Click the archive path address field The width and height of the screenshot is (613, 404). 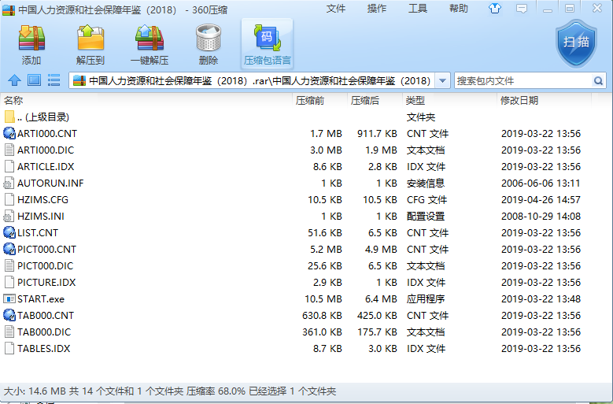coord(260,81)
